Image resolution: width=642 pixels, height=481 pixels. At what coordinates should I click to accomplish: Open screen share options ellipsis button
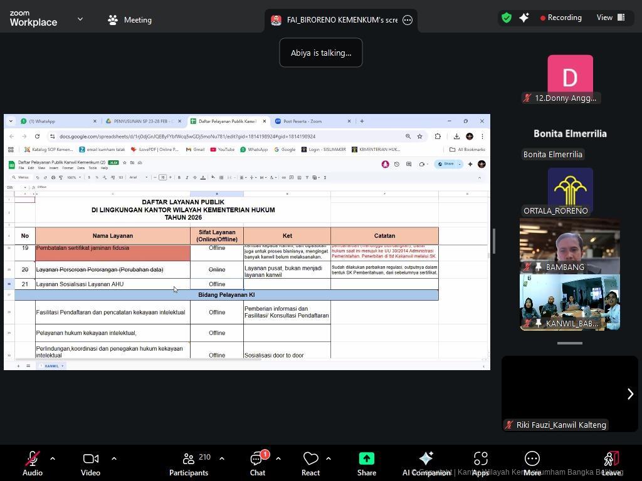coord(408,20)
